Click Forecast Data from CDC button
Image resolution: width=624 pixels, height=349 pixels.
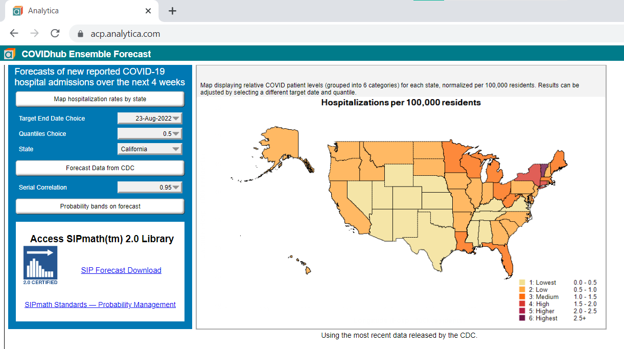[x=100, y=168]
